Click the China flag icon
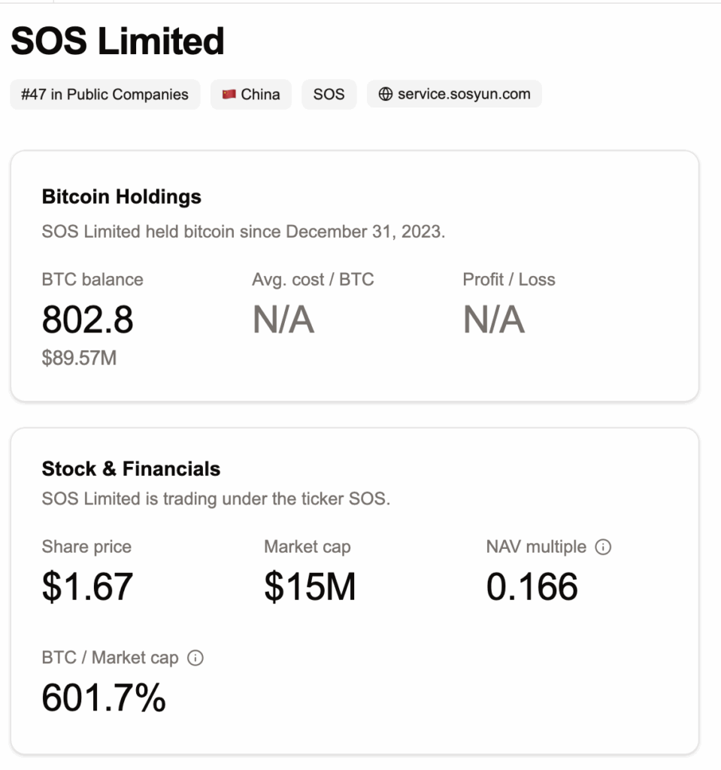 229,95
